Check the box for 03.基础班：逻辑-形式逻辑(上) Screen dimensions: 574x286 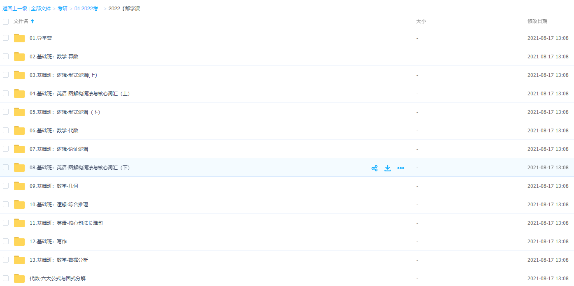[x=6, y=75]
